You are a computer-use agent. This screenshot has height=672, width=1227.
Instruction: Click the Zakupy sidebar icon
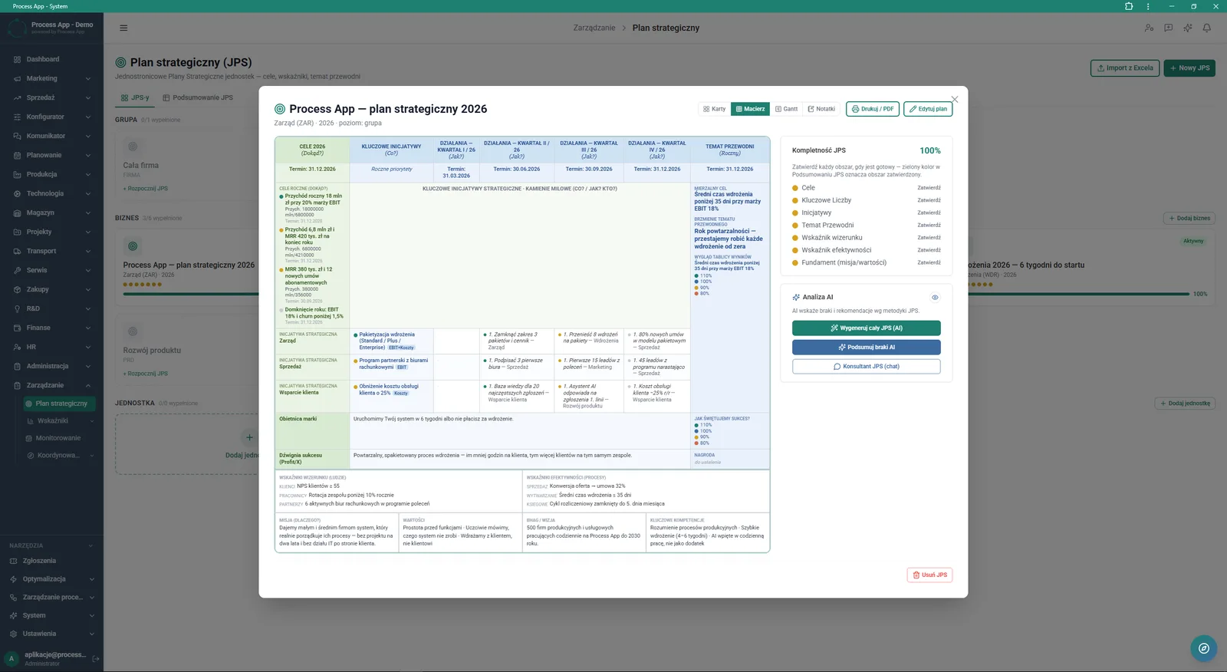[x=17, y=289]
